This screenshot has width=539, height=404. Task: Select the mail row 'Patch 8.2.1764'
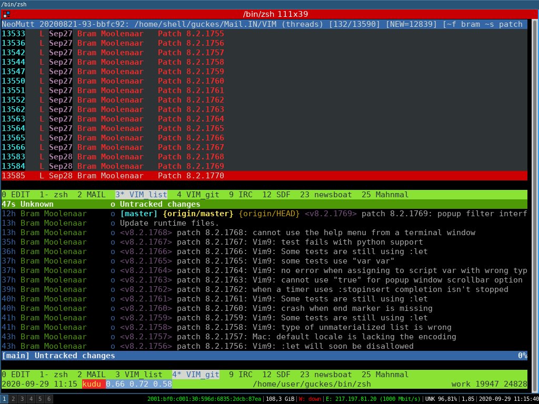tap(264, 119)
